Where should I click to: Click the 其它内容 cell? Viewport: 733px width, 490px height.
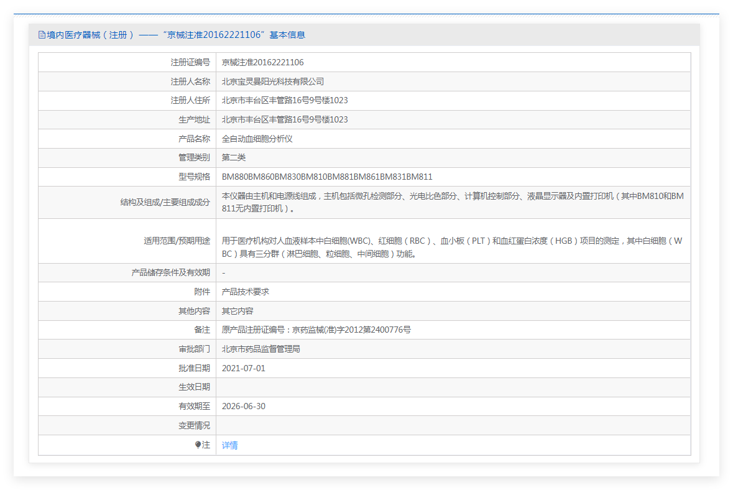pos(237,311)
